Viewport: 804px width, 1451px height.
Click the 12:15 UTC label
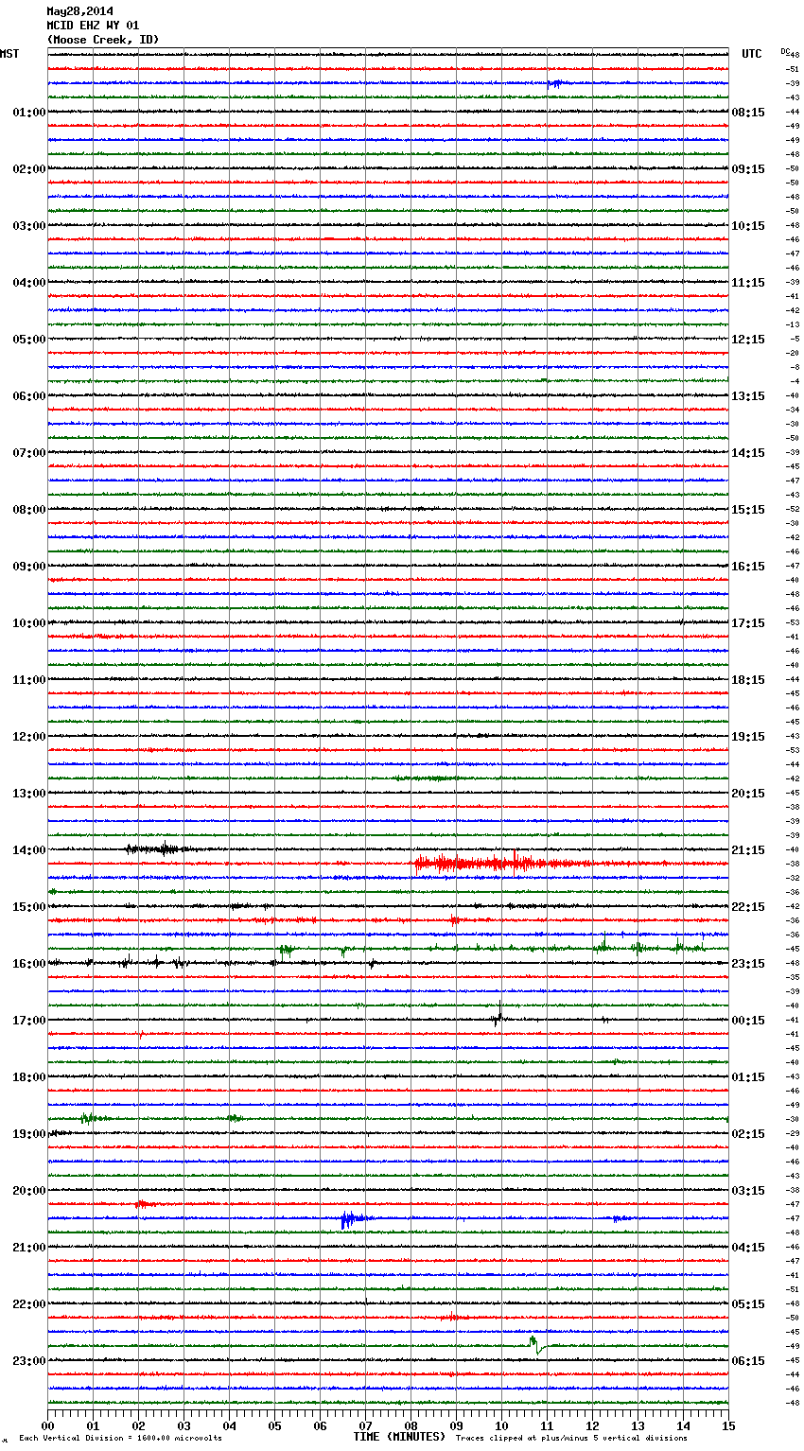(748, 340)
